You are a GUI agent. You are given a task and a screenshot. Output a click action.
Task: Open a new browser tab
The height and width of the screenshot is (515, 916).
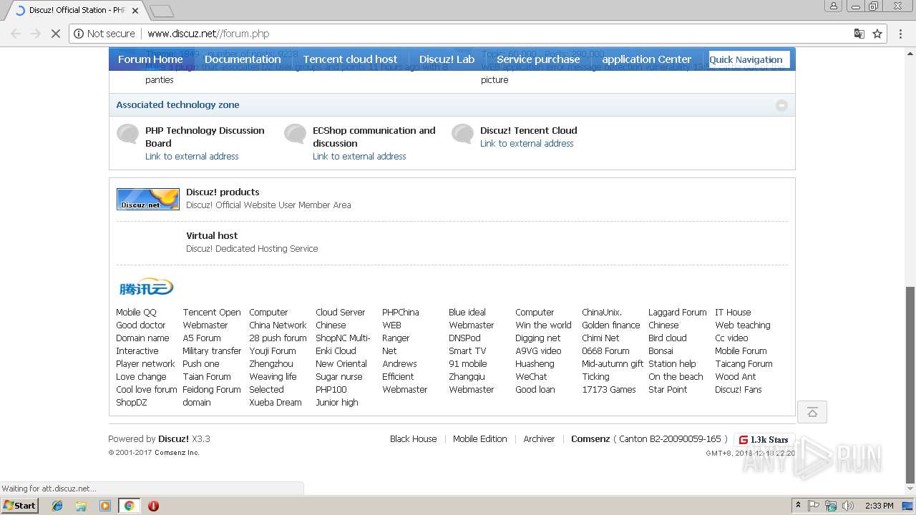coord(162,11)
